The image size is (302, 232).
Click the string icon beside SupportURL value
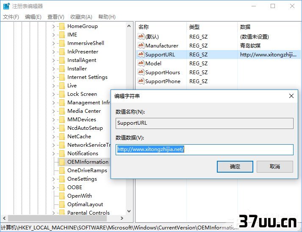coord(141,54)
